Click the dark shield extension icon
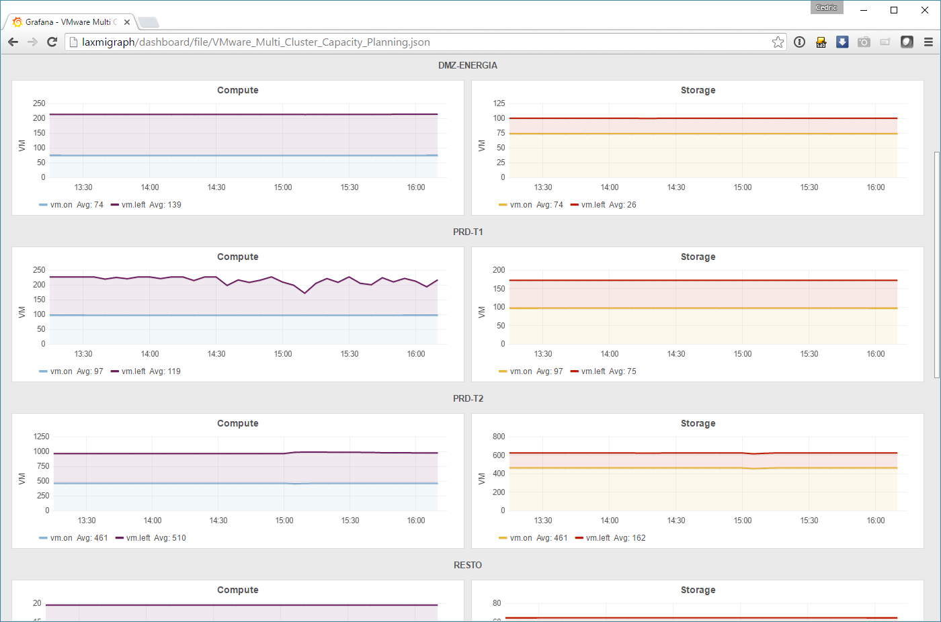 [907, 42]
